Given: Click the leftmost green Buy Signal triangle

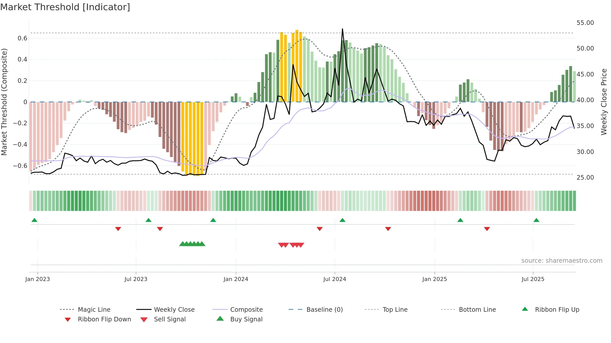Looking at the screenshot, I should pos(183,244).
